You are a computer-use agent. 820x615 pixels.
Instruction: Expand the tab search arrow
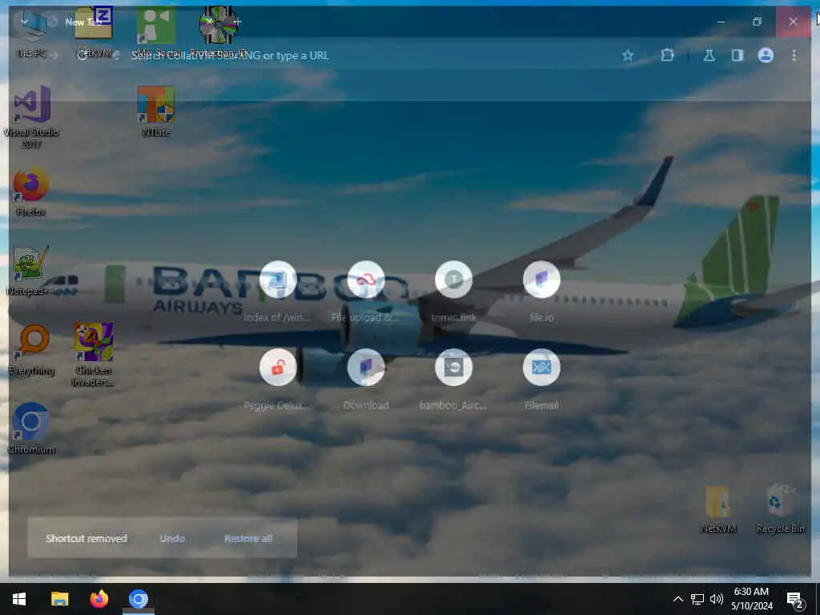click(23, 22)
